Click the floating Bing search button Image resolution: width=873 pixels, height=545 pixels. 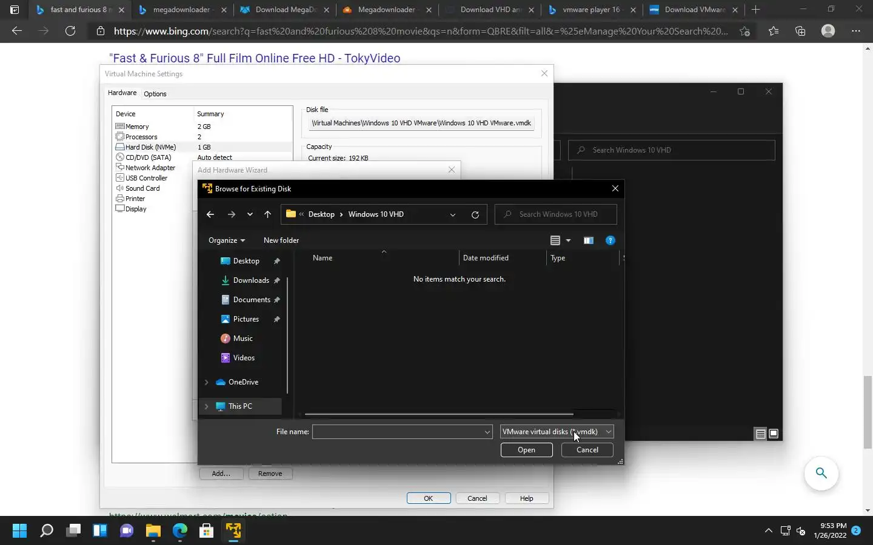(x=821, y=473)
